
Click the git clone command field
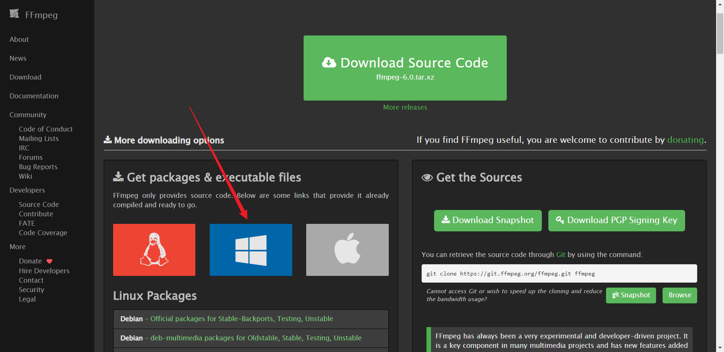tap(559, 274)
